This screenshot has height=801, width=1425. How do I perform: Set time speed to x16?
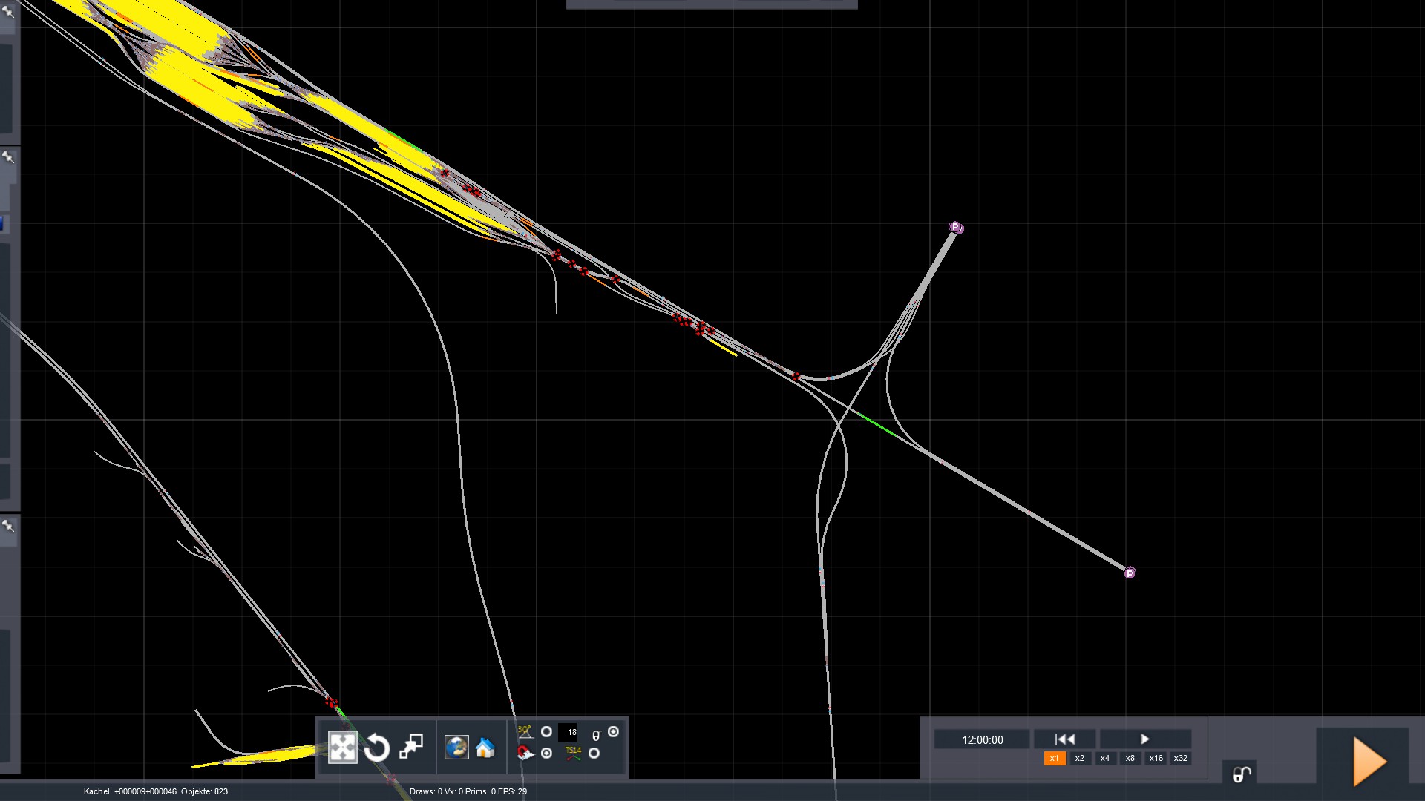(x=1156, y=758)
